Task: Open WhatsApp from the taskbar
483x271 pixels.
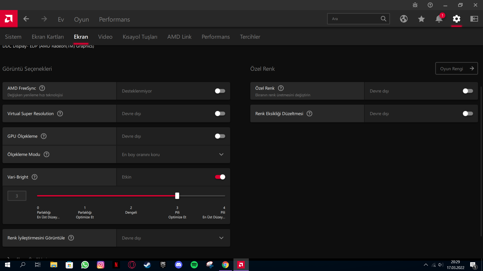Action: tap(85, 265)
